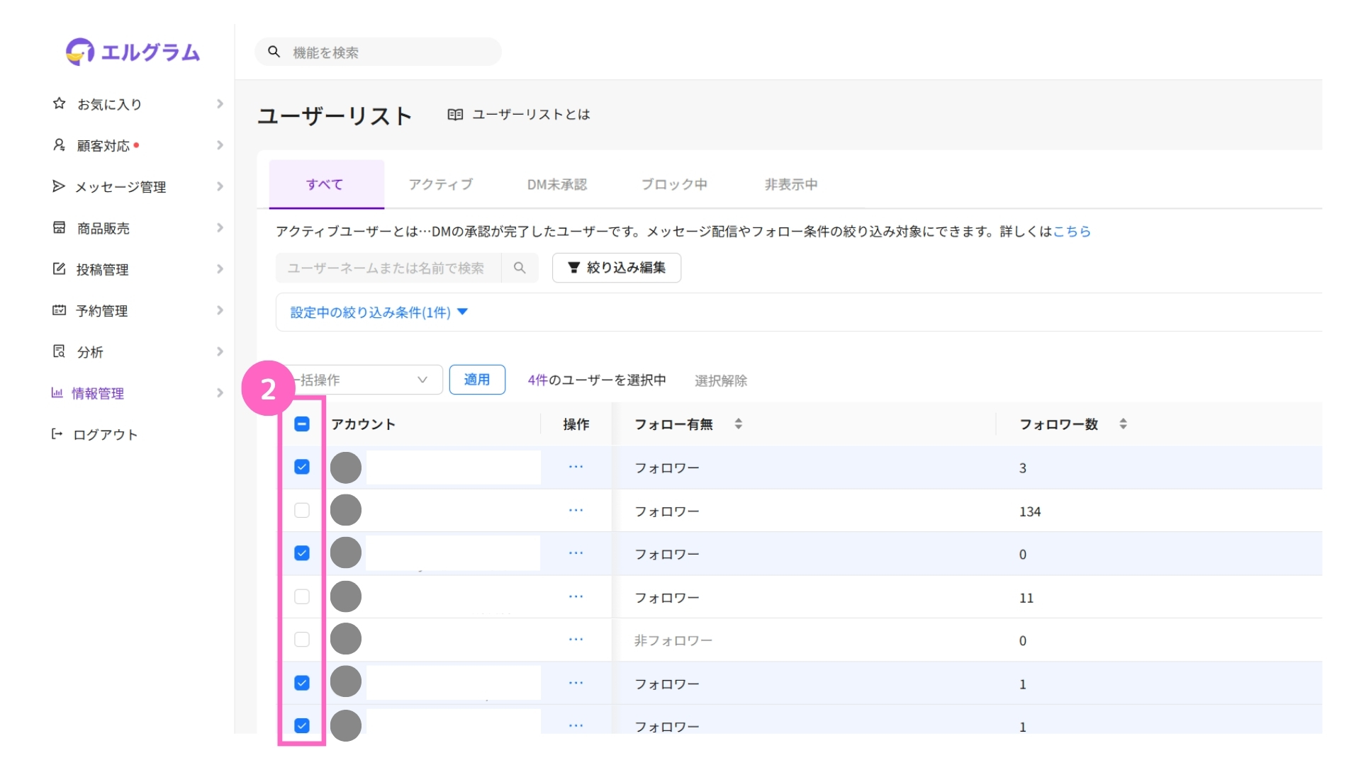The image size is (1361, 765).
Task: Switch to the アクティブ tab
Action: (440, 185)
